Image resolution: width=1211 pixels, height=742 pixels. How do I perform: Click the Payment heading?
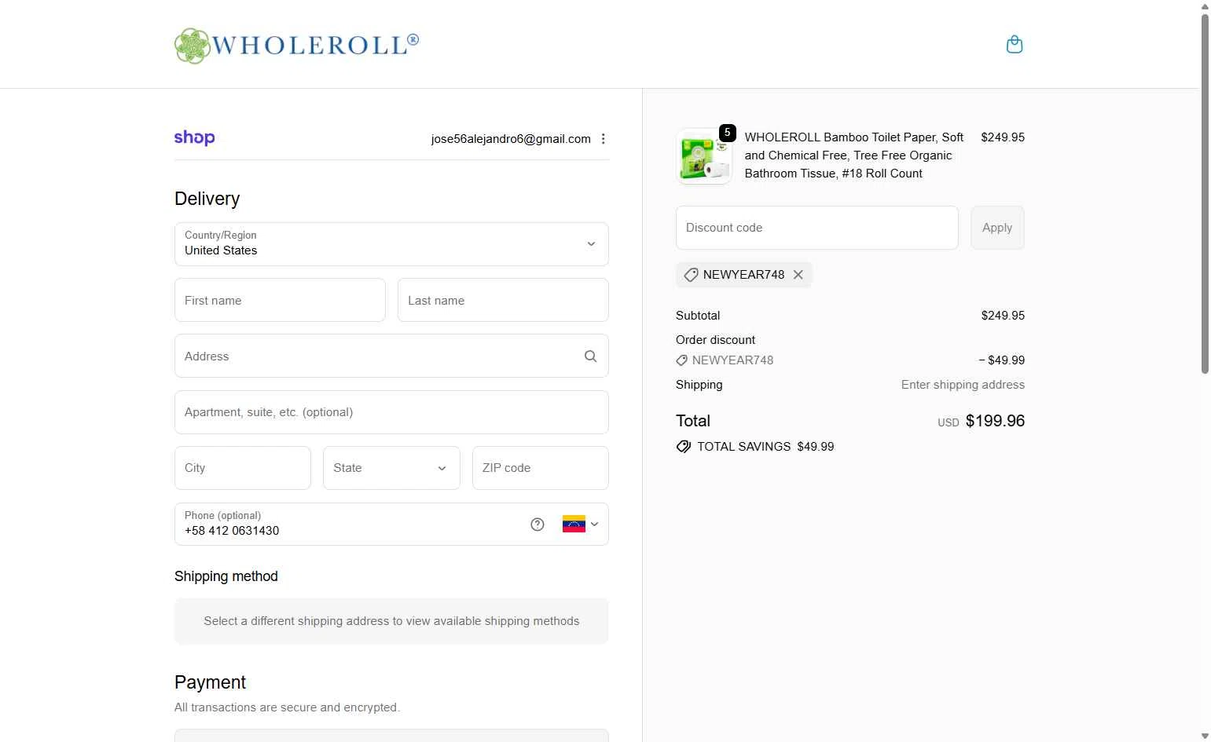pyautogui.click(x=210, y=682)
